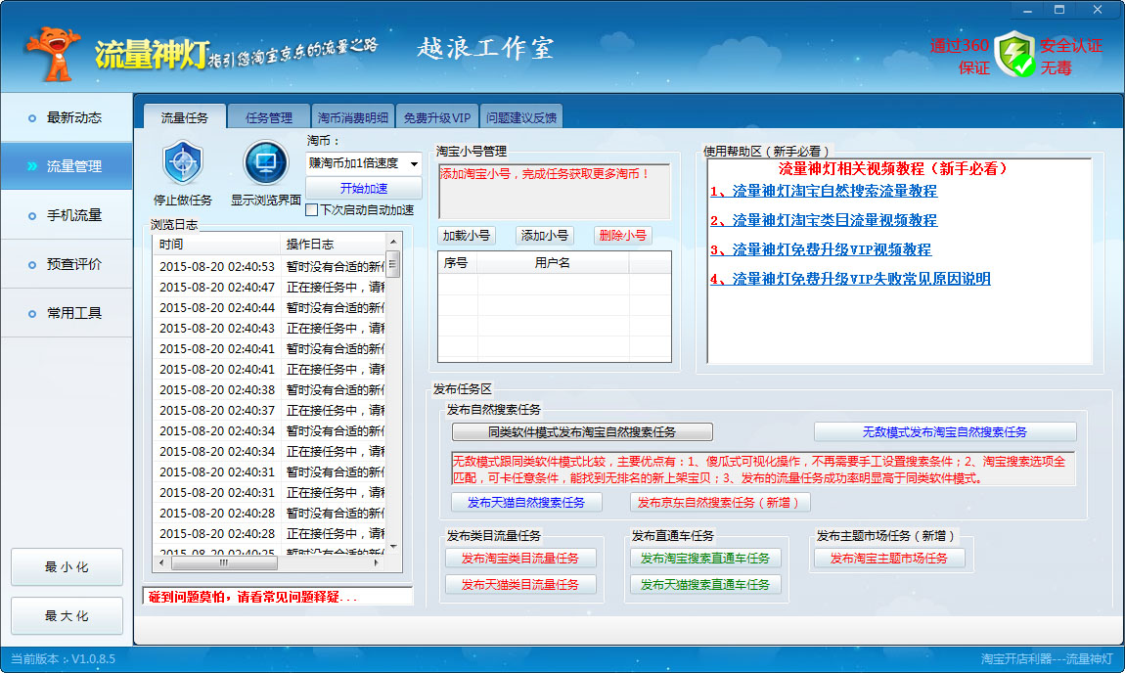Open the 免费升级VIP tab
This screenshot has width=1125, height=673.
(x=436, y=117)
